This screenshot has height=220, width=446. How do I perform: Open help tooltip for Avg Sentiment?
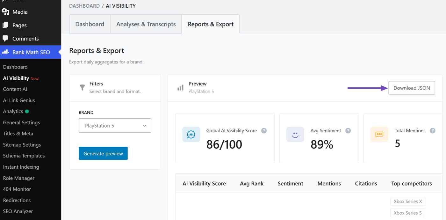tap(348, 130)
